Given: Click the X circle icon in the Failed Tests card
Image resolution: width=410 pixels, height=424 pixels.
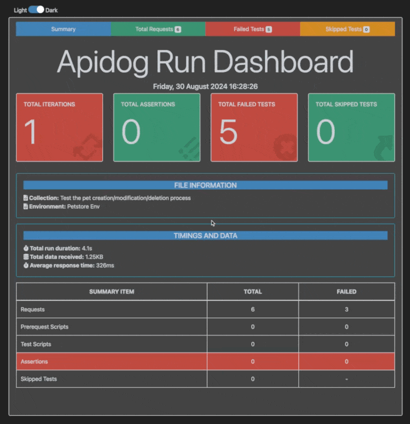Looking at the screenshot, I should [285, 147].
